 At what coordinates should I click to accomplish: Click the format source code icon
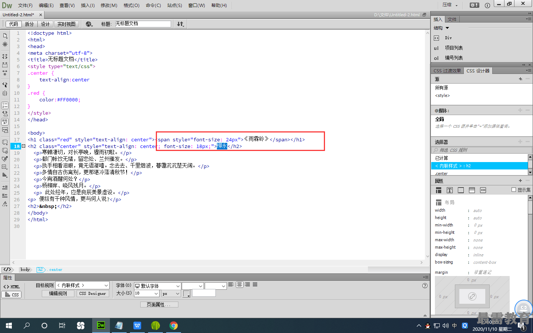(x=5, y=204)
